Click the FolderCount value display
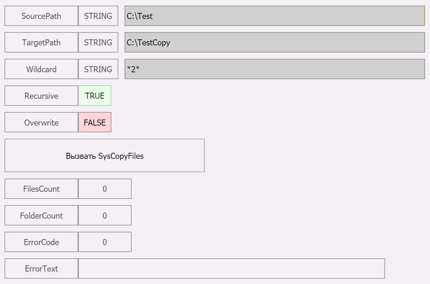The width and height of the screenshot is (430, 284). tap(105, 215)
